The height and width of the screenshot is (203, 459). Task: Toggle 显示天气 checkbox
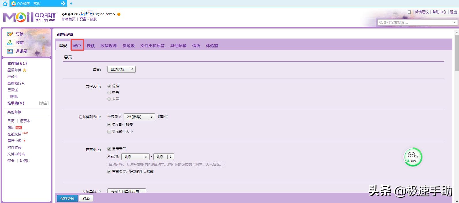(109, 149)
